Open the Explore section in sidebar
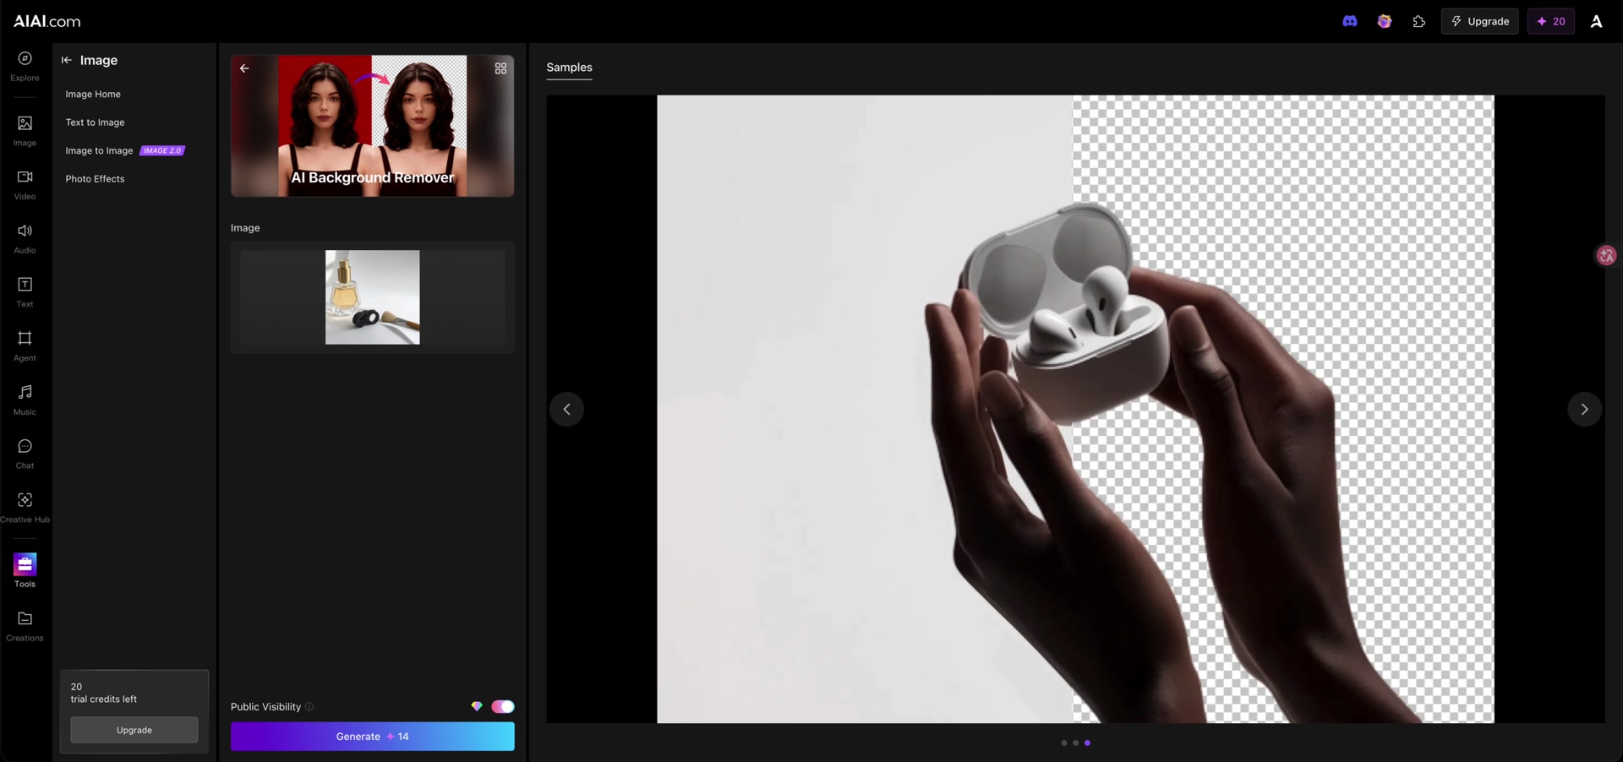 point(25,66)
